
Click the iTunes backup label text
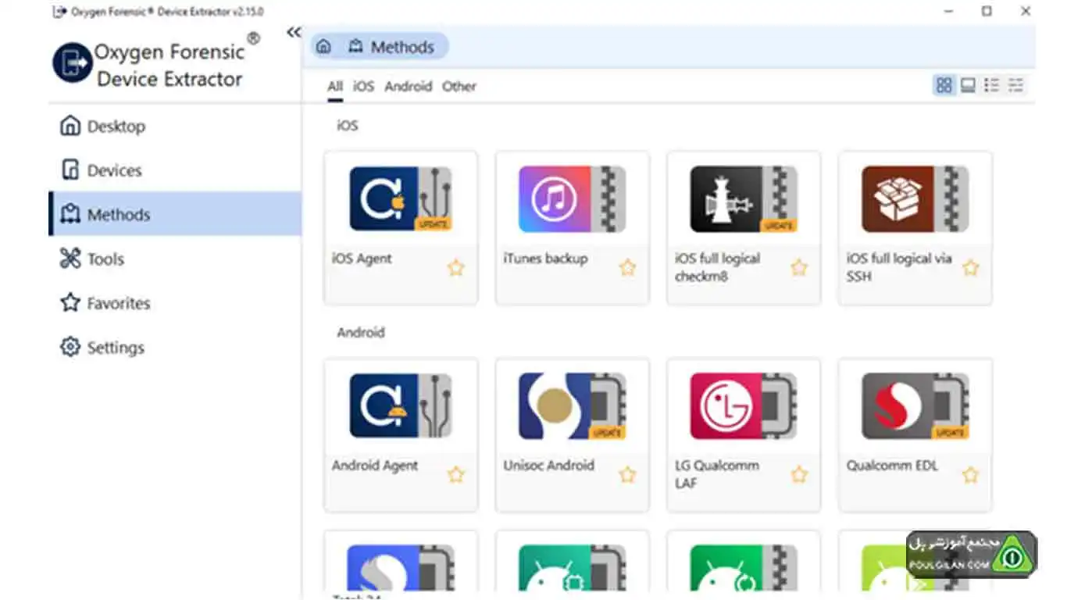(x=545, y=259)
